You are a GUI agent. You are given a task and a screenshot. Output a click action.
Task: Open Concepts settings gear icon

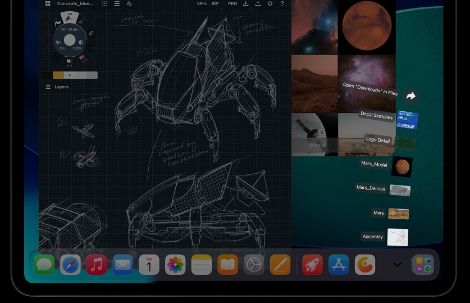coord(270,3)
